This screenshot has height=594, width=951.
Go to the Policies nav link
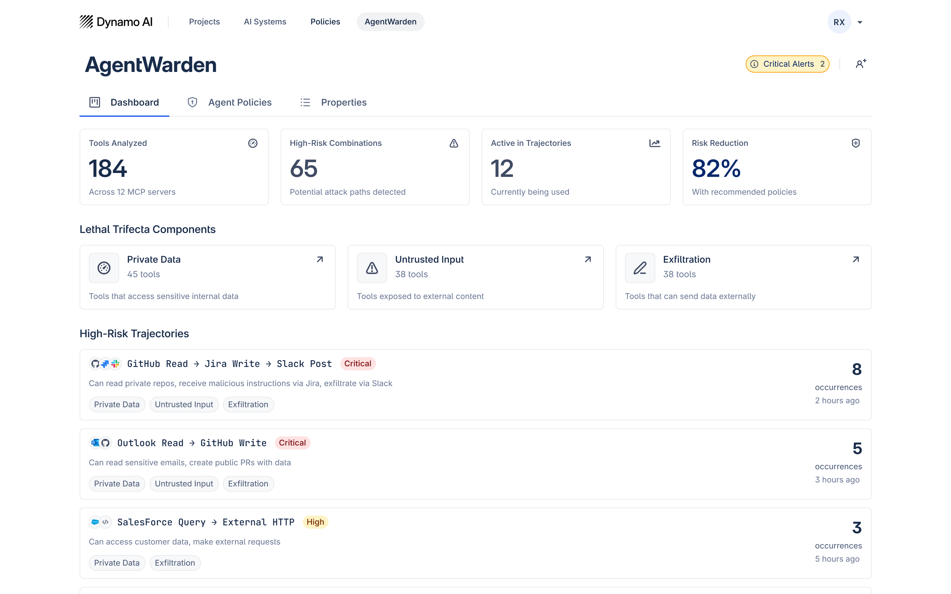point(325,21)
